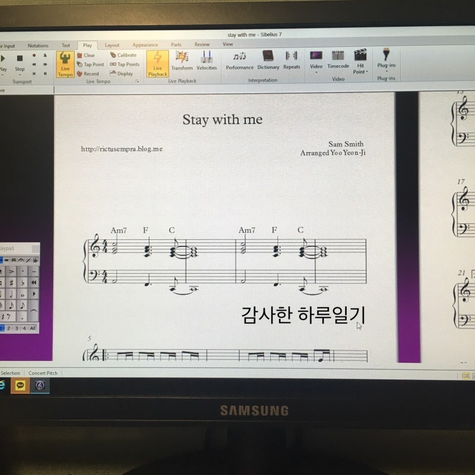This screenshot has width=475, height=475.
Task: Click the Sibelius taskbar icon
Action: pos(40,385)
